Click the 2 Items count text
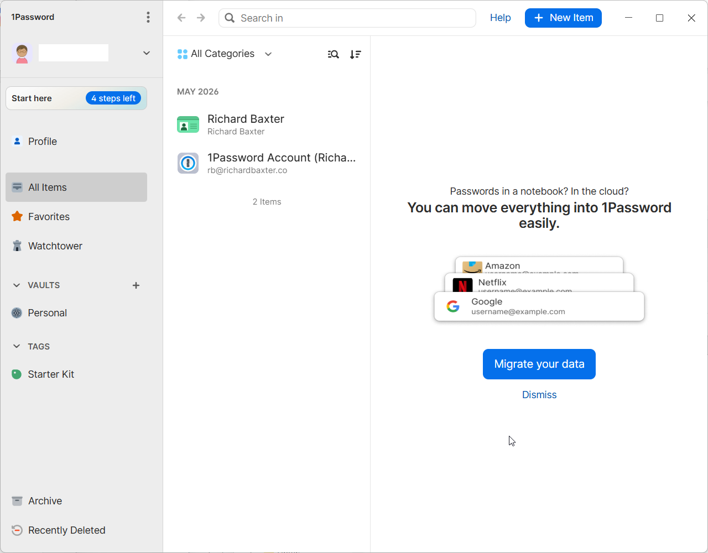 click(267, 202)
